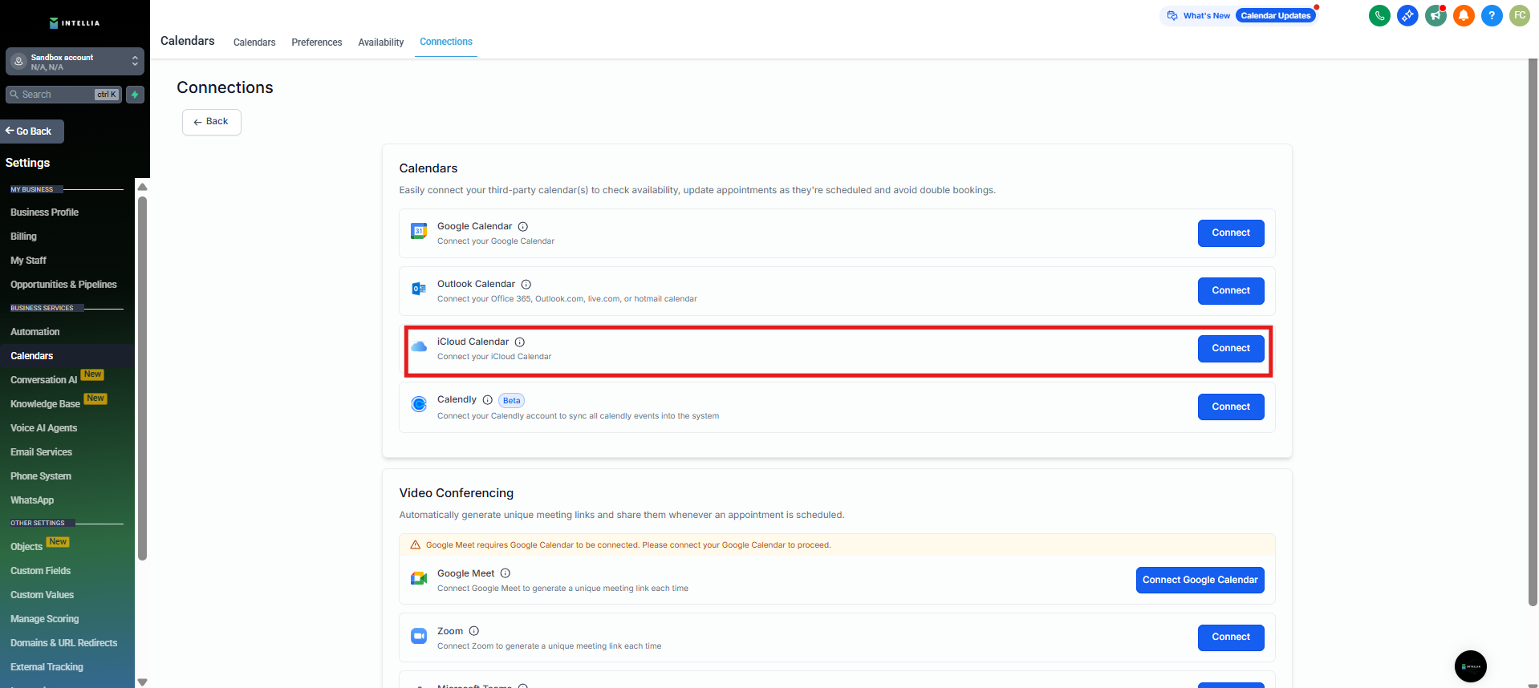Click the green phone dialer icon
The height and width of the screenshot is (688, 1539).
point(1379,15)
